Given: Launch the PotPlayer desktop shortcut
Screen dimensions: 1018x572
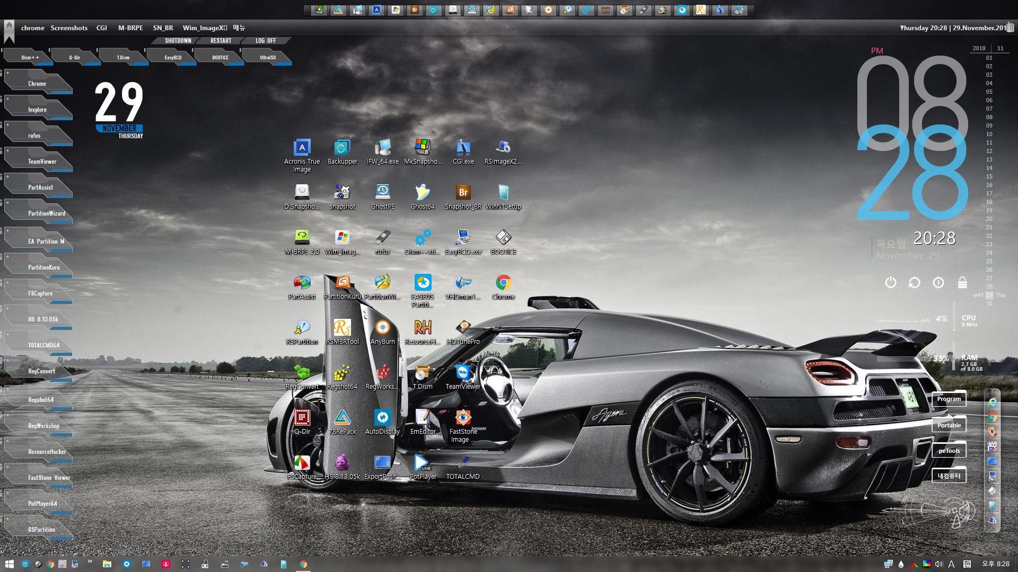Looking at the screenshot, I should 423,467.
